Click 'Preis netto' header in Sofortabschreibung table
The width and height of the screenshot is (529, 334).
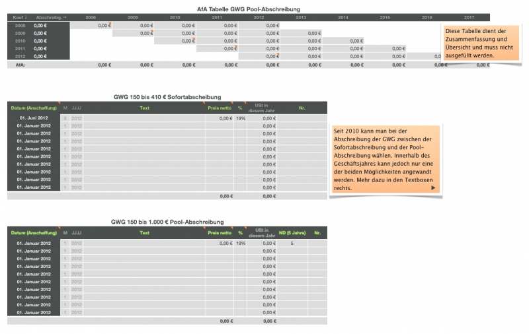pyautogui.click(x=219, y=107)
